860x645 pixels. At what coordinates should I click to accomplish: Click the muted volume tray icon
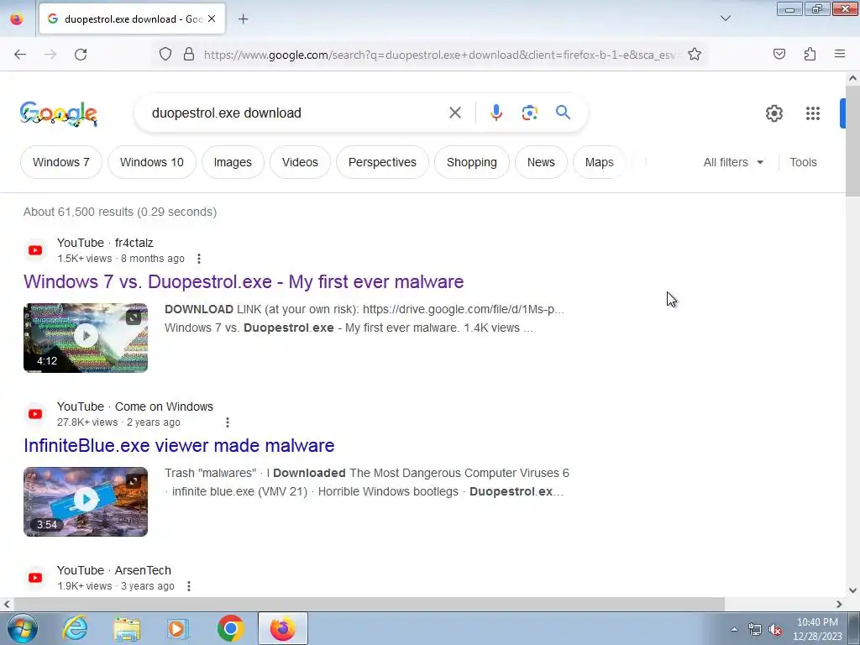tap(775, 630)
